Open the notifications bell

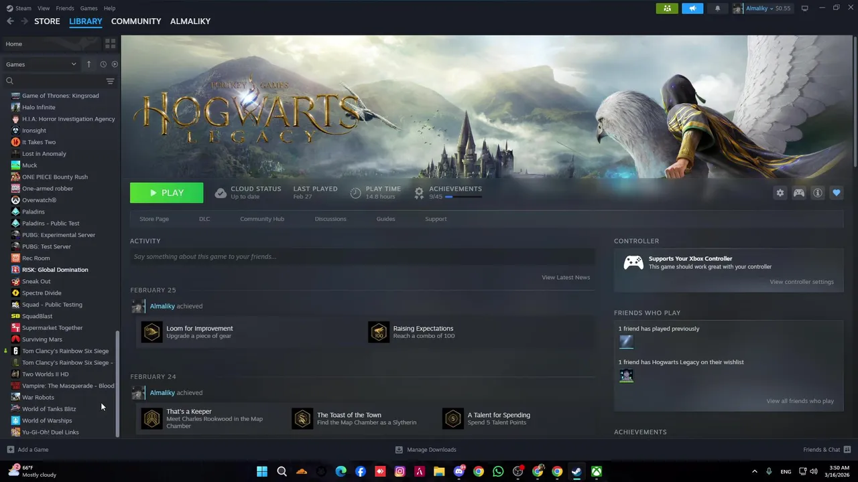[717, 8]
